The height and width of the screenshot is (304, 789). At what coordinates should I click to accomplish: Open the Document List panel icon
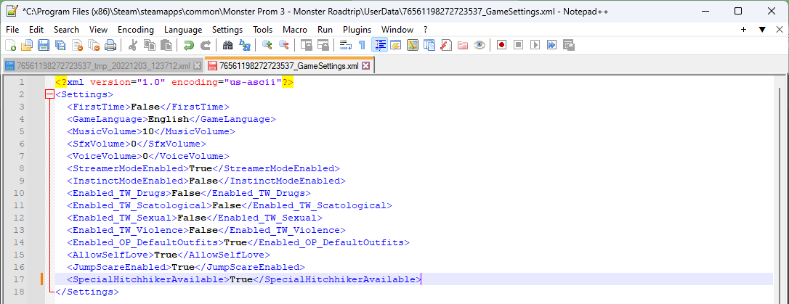coord(429,46)
